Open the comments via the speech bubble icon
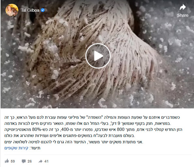This screenshot has height=167, width=194. (x=23, y=161)
